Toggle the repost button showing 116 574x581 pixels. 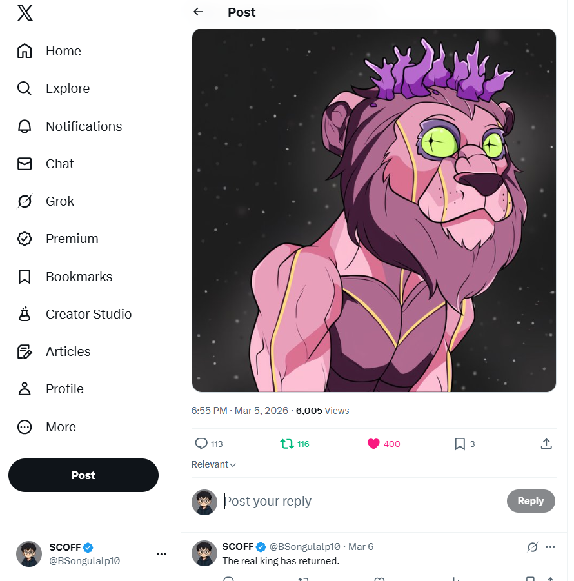[287, 444]
